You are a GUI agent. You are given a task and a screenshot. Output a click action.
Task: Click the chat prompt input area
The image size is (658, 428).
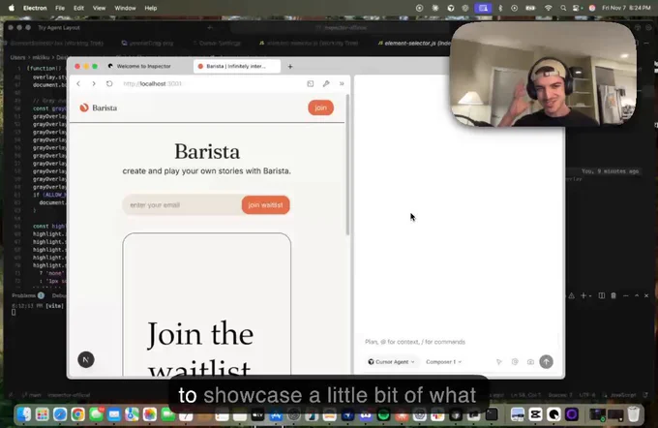pyautogui.click(x=455, y=342)
